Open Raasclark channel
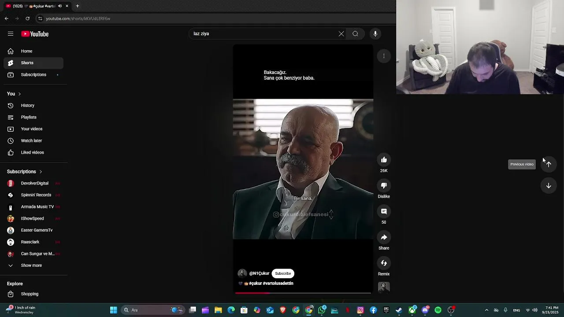 (33, 242)
